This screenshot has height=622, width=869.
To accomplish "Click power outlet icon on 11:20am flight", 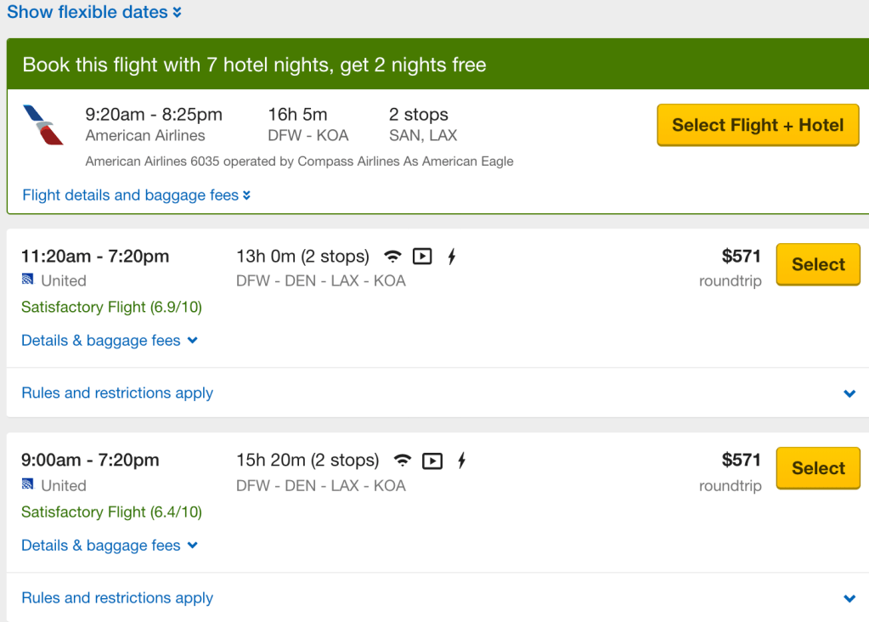I will (452, 256).
